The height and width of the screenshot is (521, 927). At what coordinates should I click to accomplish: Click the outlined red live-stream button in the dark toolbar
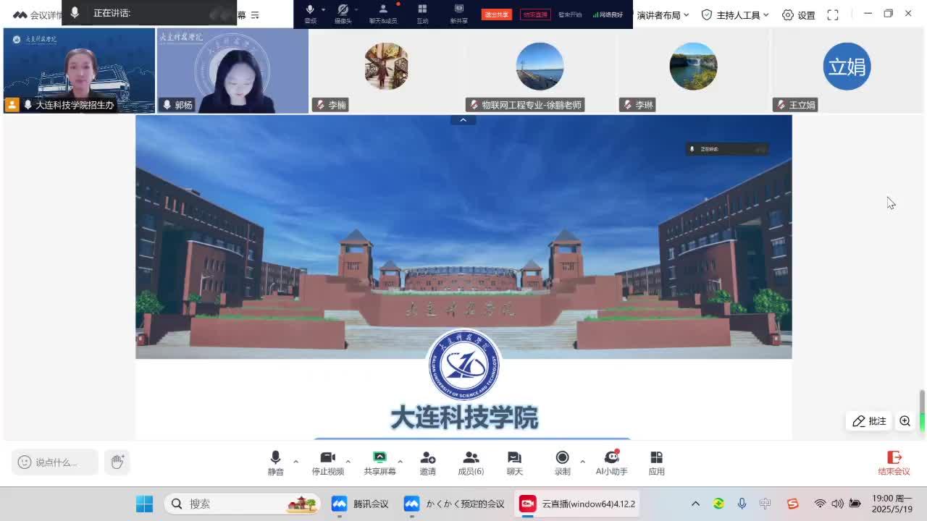click(535, 14)
